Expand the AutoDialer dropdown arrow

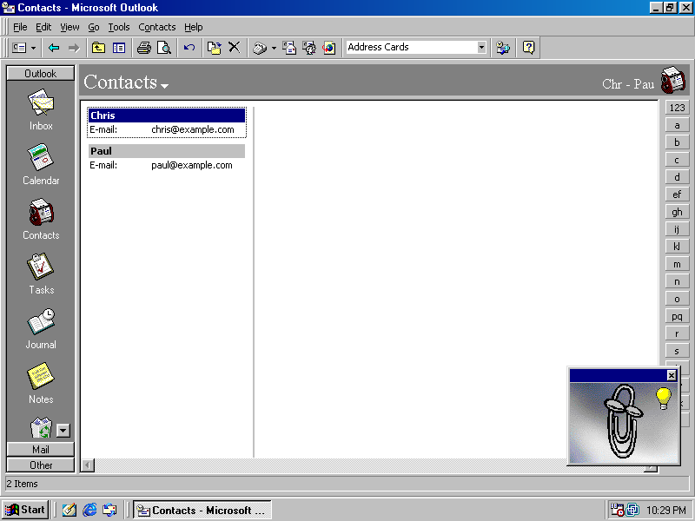click(274, 48)
